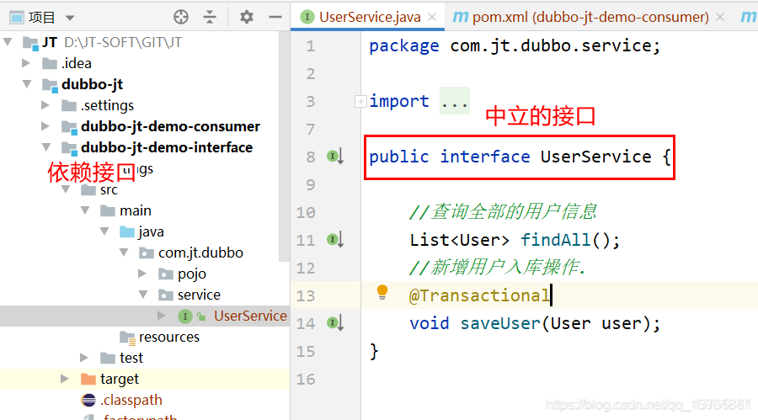The height and width of the screenshot is (420, 758).
Task: Click the yellow lightbulb quick-fix icon
Action: coord(382,292)
